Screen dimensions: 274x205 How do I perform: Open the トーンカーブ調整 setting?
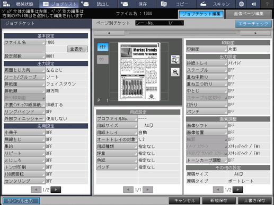207,160
